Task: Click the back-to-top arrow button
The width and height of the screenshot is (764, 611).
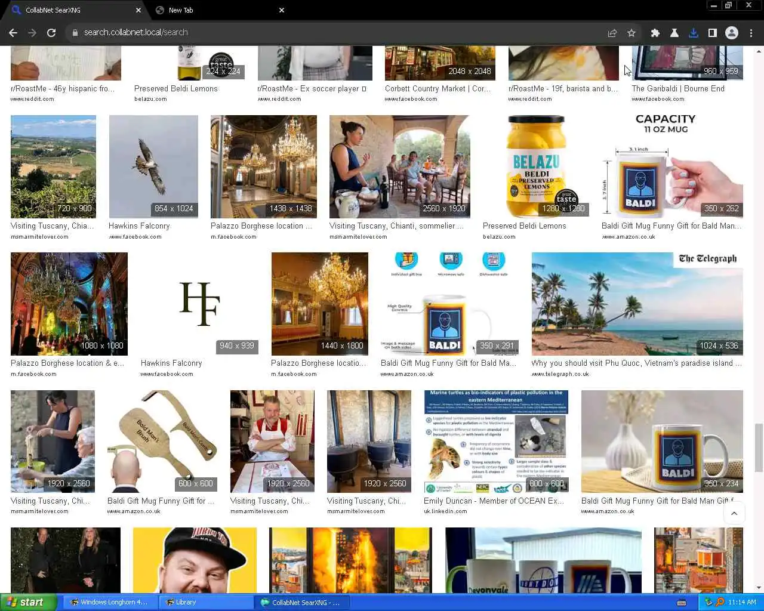Action: click(x=734, y=513)
